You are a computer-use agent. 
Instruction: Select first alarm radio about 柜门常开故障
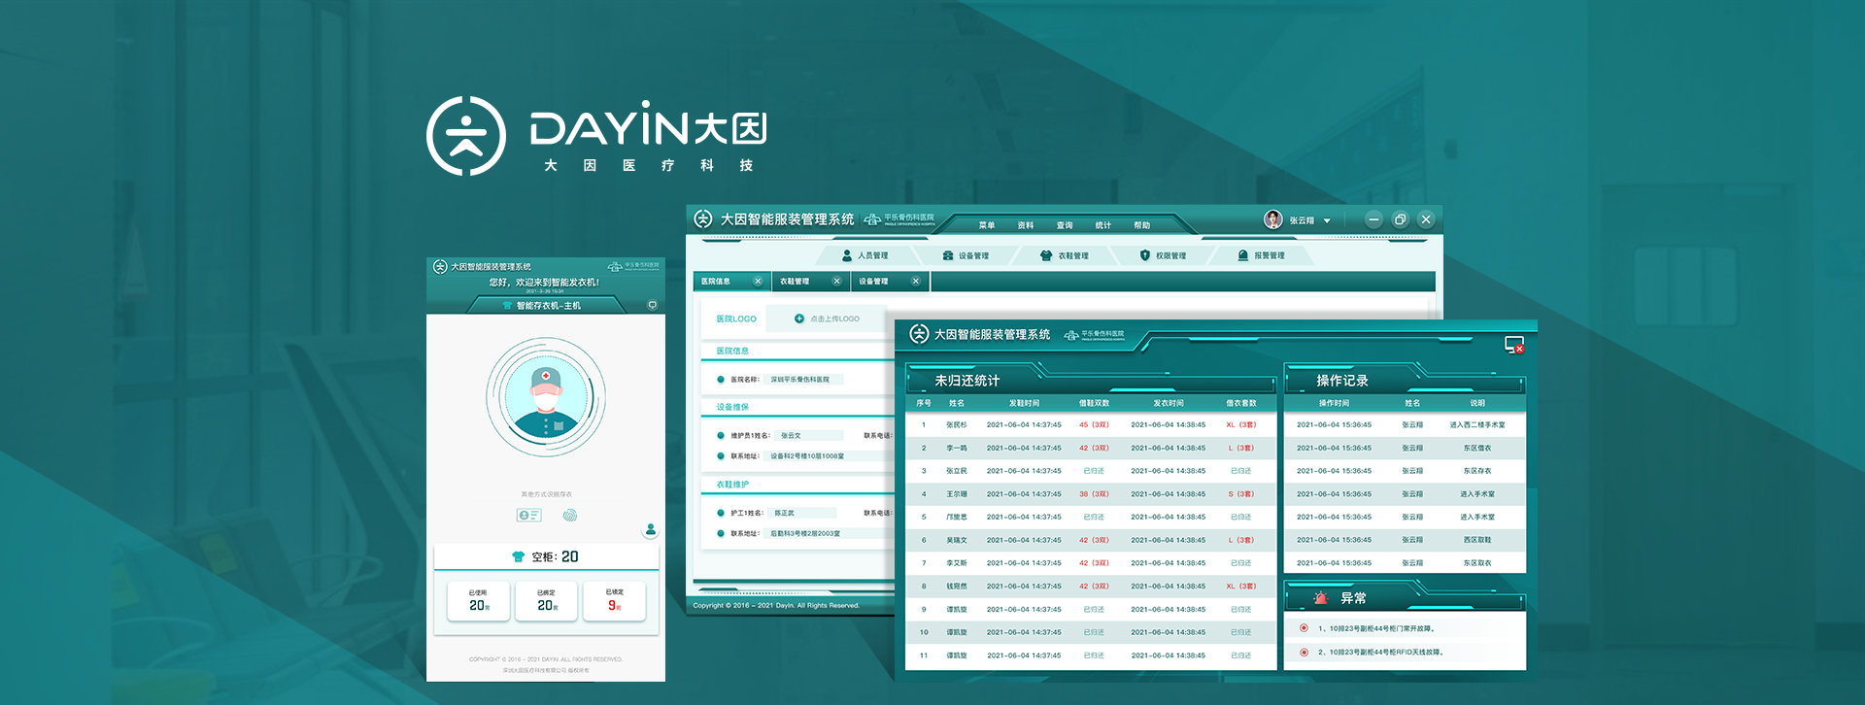[x=1304, y=628]
